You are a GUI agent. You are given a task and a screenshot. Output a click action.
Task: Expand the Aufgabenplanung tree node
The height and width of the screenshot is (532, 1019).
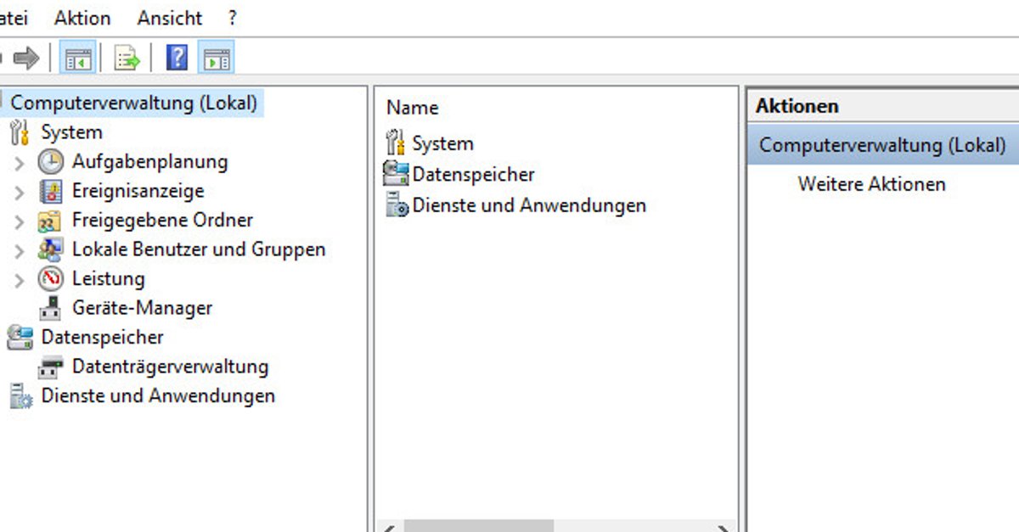click(20, 161)
